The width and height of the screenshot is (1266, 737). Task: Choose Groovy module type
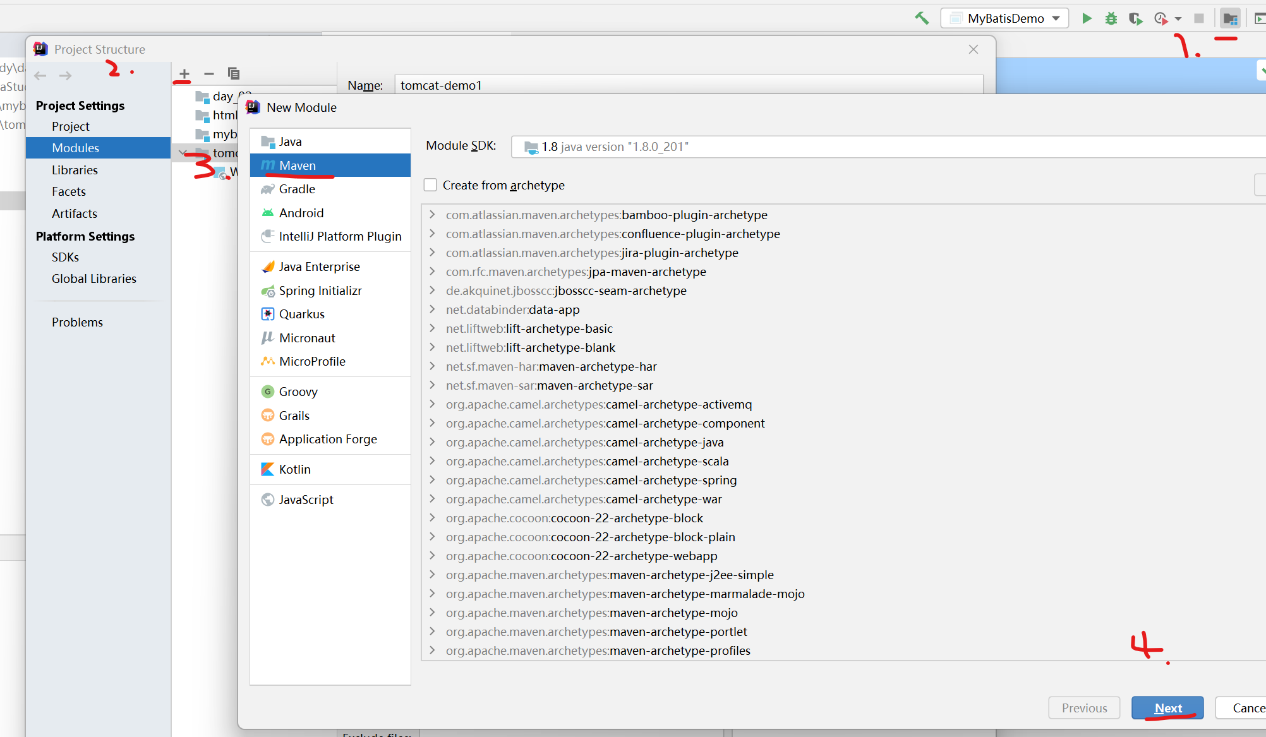point(330,392)
